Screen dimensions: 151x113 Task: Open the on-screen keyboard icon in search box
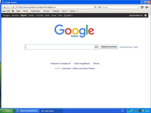pyautogui.click(x=96, y=47)
